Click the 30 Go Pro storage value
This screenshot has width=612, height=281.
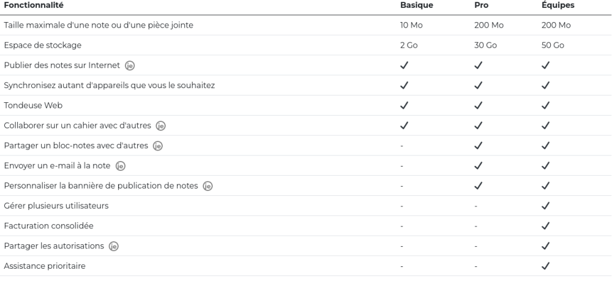pyautogui.click(x=485, y=45)
